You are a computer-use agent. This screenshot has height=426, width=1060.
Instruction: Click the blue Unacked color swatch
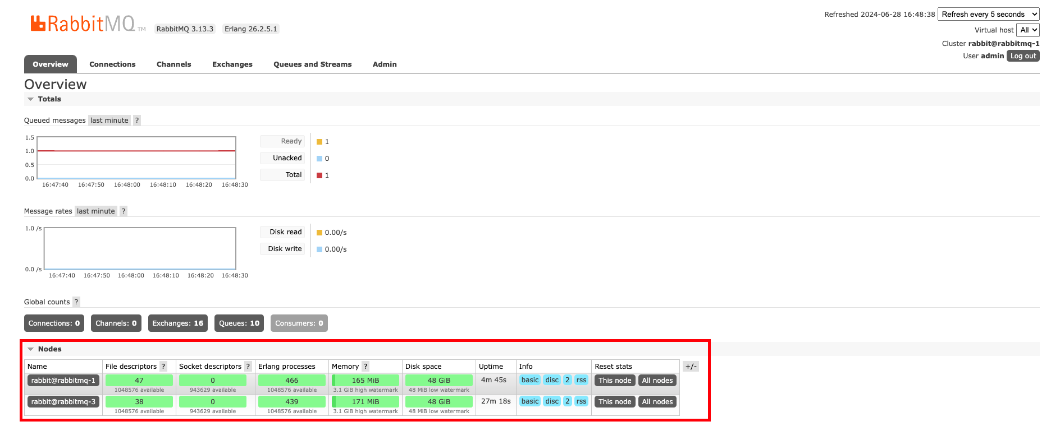point(319,159)
